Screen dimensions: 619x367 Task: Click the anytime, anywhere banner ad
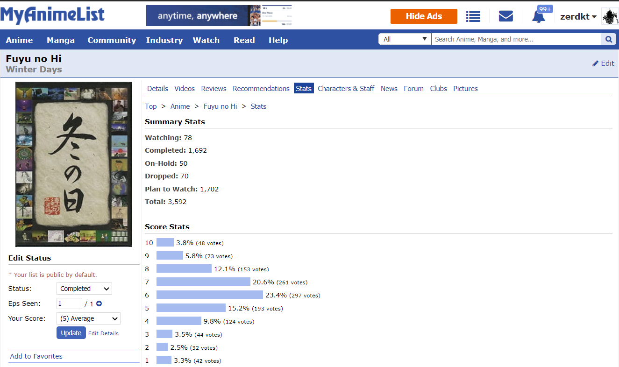click(219, 16)
